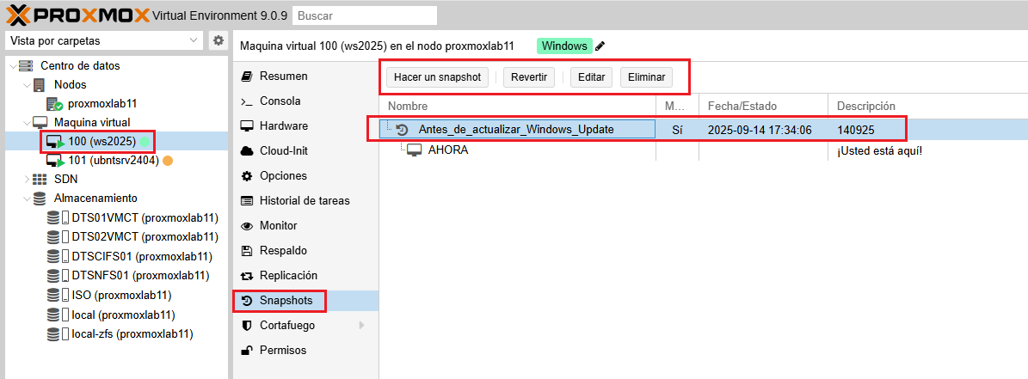Open the Opciones tab
Viewport: 1028px width, 379px height.
305,175
